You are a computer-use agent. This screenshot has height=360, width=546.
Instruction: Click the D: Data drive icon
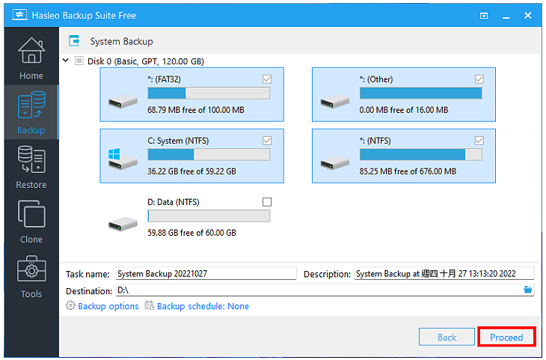coord(123,224)
